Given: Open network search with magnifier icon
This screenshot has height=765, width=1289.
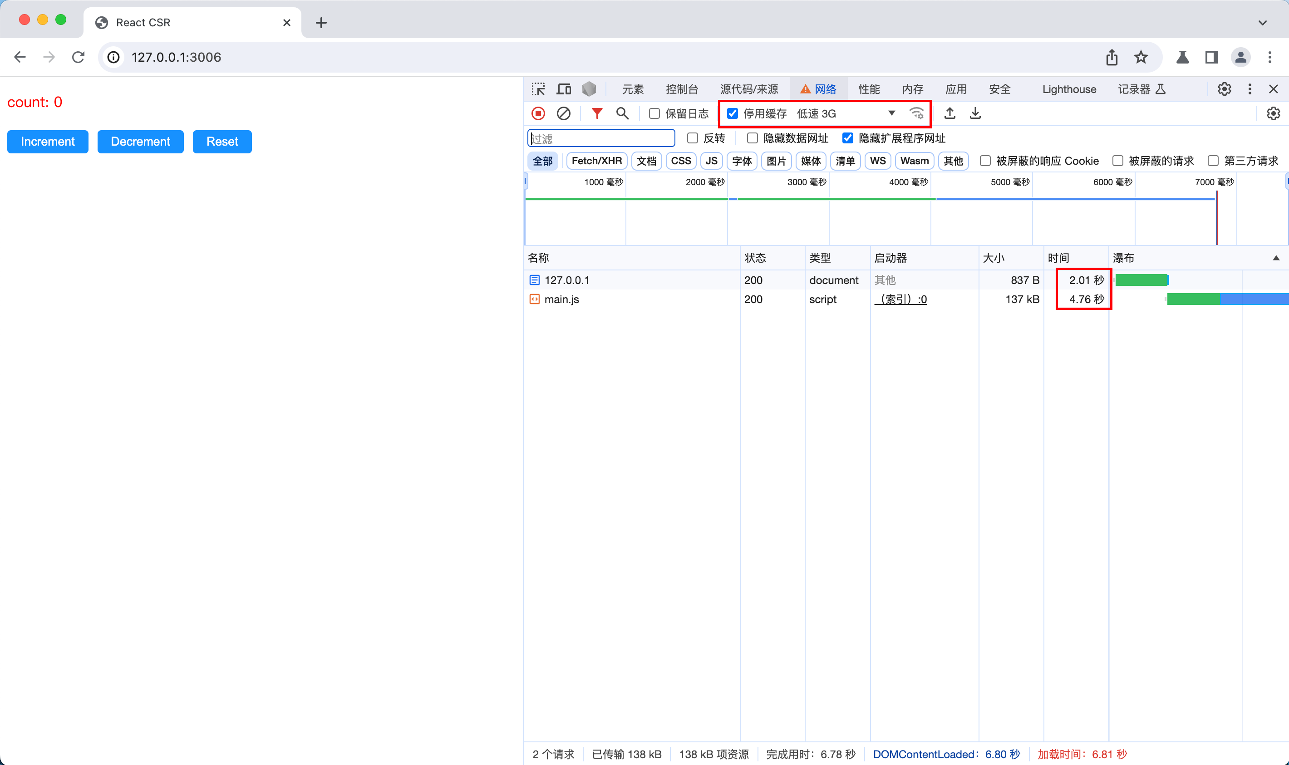Looking at the screenshot, I should tap(622, 113).
